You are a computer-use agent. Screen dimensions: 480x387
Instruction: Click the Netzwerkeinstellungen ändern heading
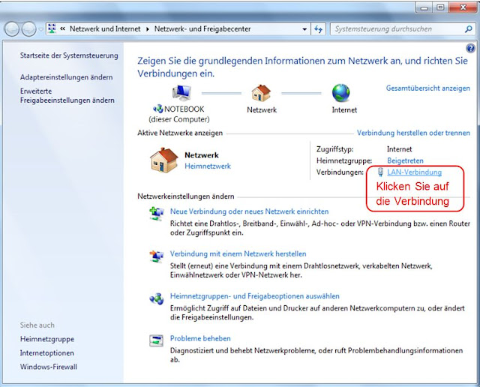[186, 196]
